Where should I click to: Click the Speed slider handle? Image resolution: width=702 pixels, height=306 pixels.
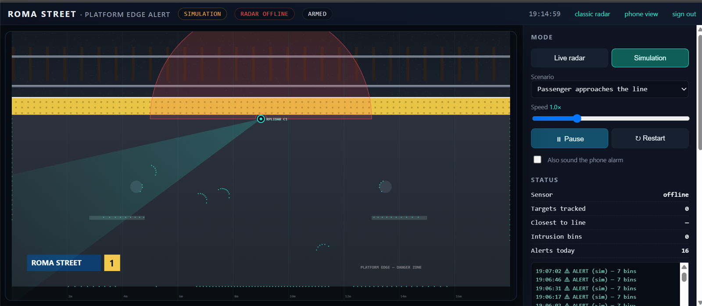(577, 118)
